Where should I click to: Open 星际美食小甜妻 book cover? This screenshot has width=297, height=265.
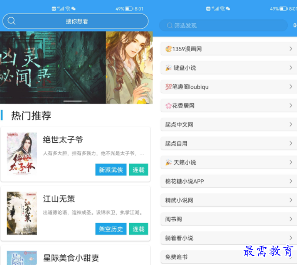pyautogui.click(x=22, y=258)
